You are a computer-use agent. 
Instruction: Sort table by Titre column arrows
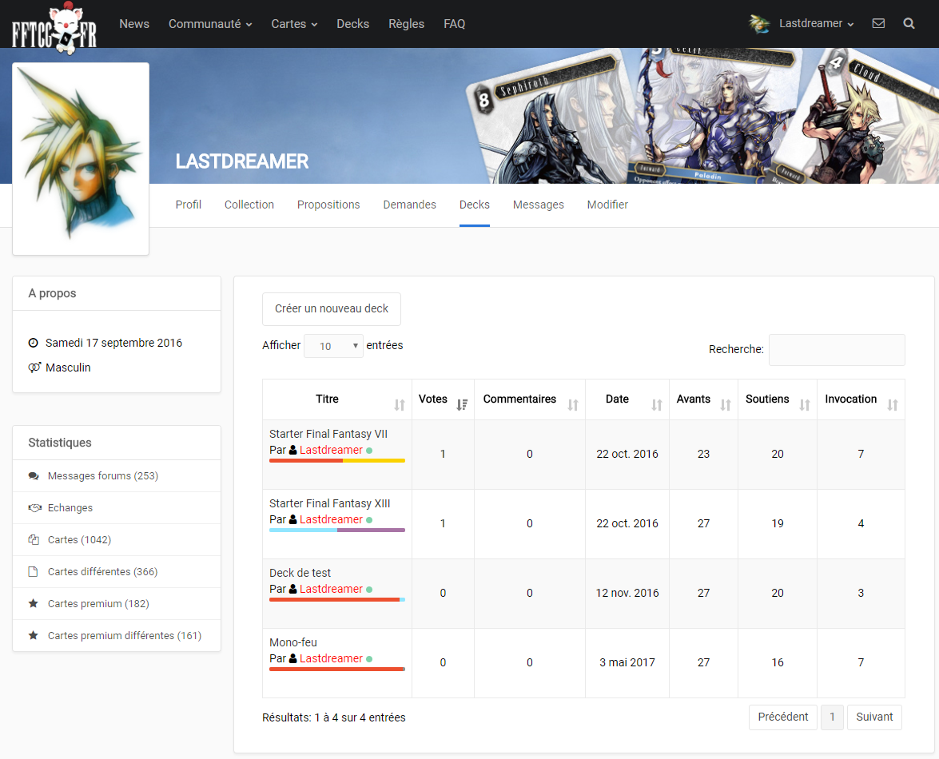pos(400,405)
